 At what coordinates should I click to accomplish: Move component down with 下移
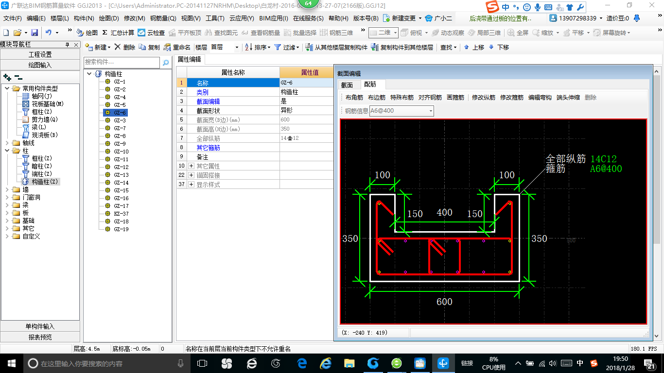[499, 47]
